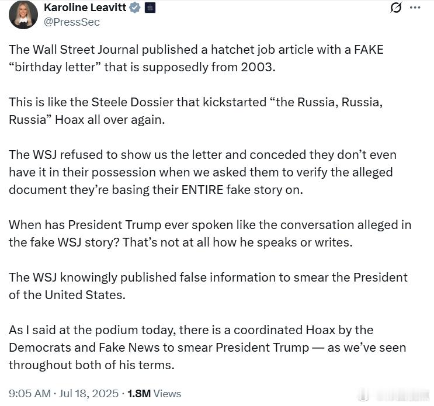Click the blue verified checkmark badge
The width and height of the screenshot is (434, 406).
click(135, 8)
